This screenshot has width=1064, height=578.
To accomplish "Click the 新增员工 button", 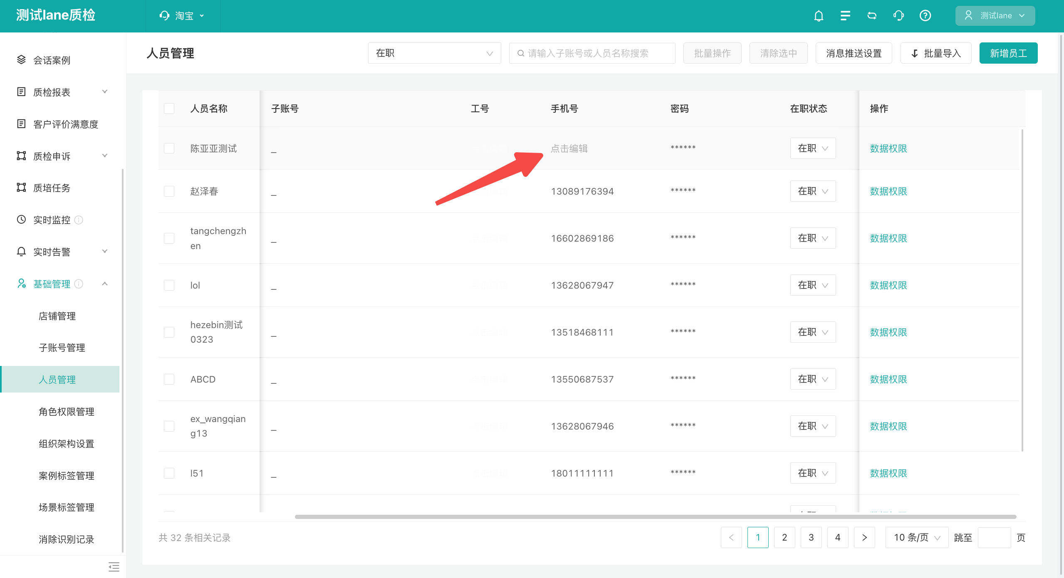I will click(x=1008, y=53).
